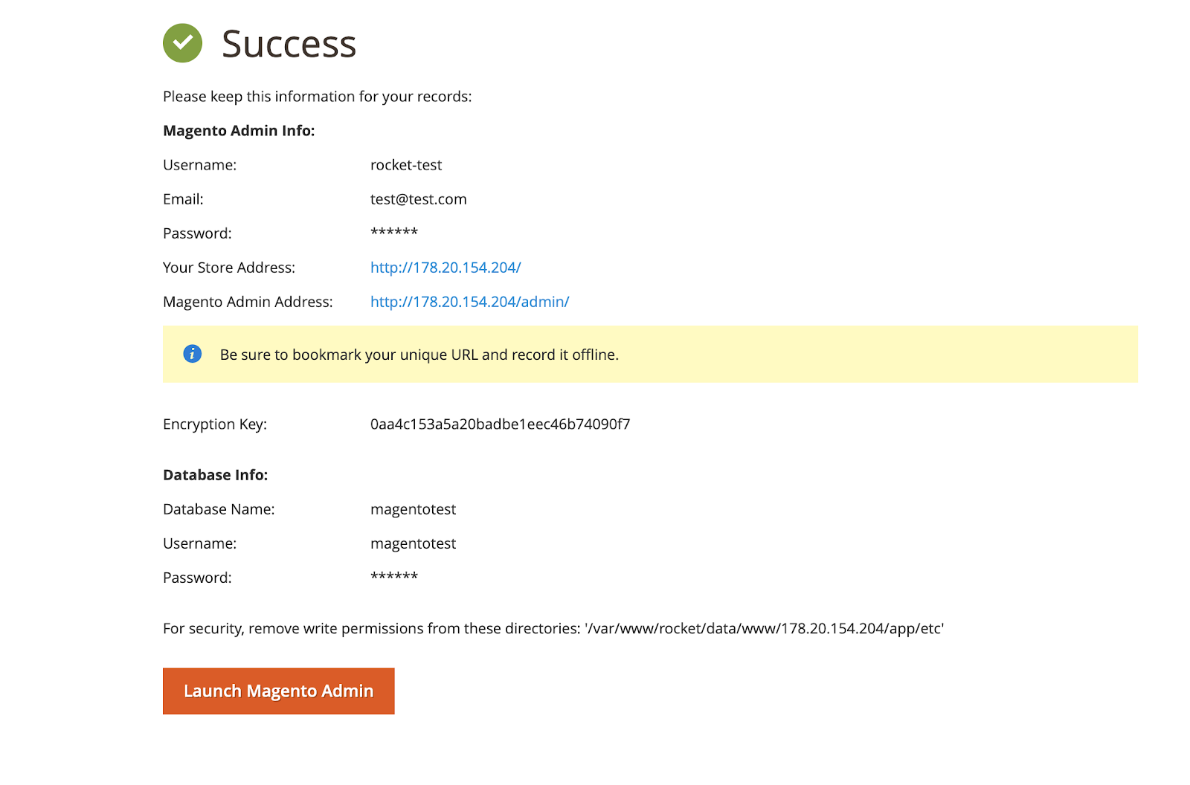Click the Database Info heading

click(215, 475)
